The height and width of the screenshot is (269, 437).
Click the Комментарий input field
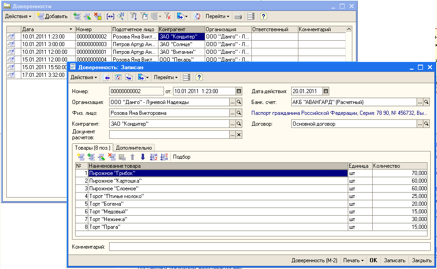269,247
